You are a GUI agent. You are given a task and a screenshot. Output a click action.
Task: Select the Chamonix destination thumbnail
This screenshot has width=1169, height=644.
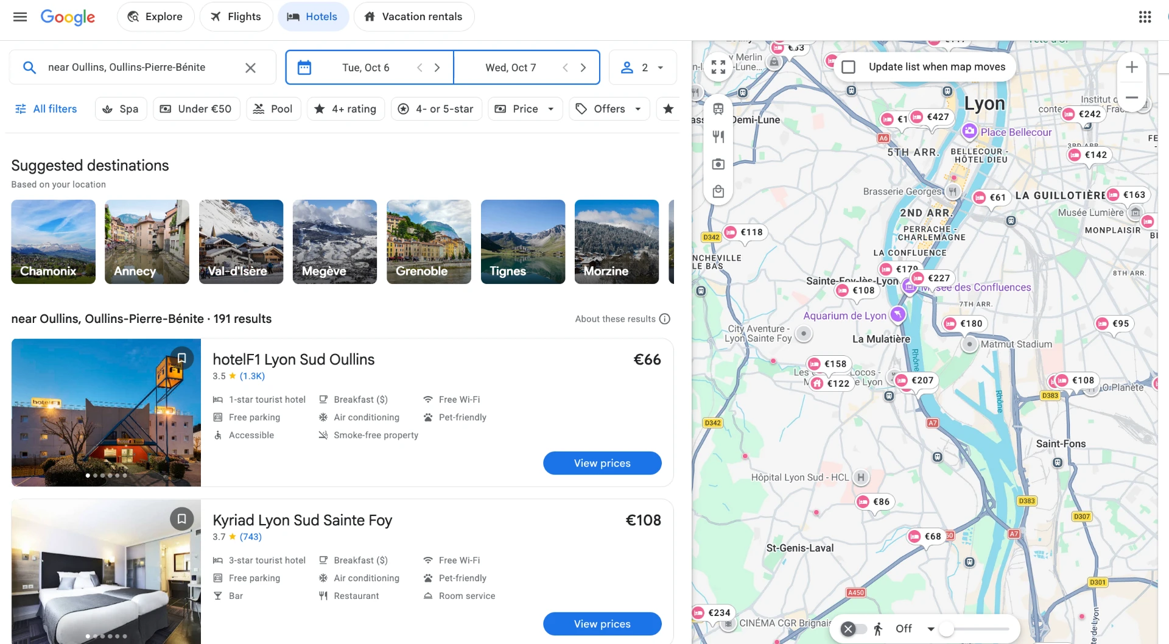click(x=53, y=242)
